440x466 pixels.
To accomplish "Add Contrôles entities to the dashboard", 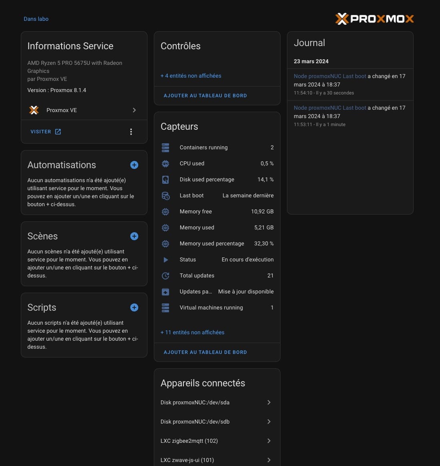I will (x=205, y=96).
